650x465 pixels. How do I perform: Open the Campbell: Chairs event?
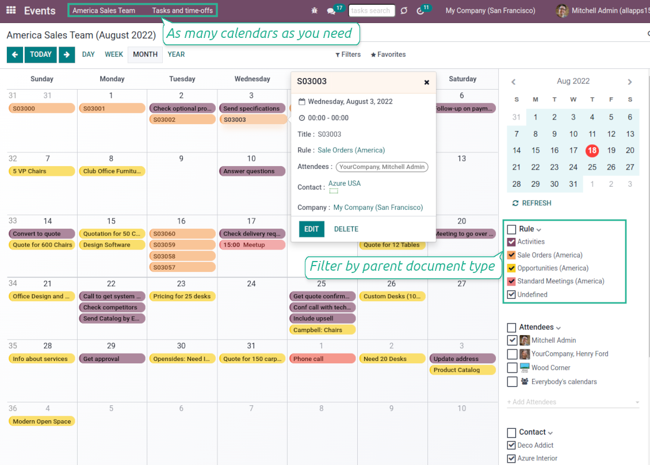coord(322,330)
